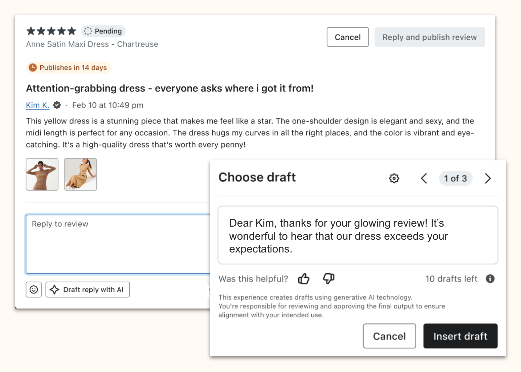
Task: Cancel the Choose draft dialog
Action: pyautogui.click(x=389, y=336)
